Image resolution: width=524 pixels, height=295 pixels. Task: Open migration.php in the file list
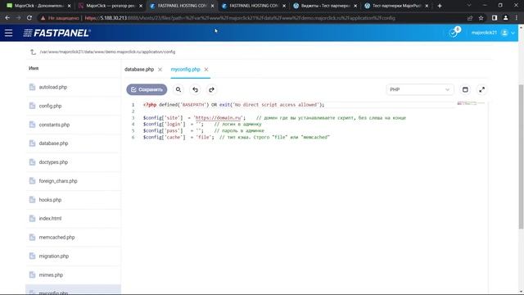tap(73, 256)
